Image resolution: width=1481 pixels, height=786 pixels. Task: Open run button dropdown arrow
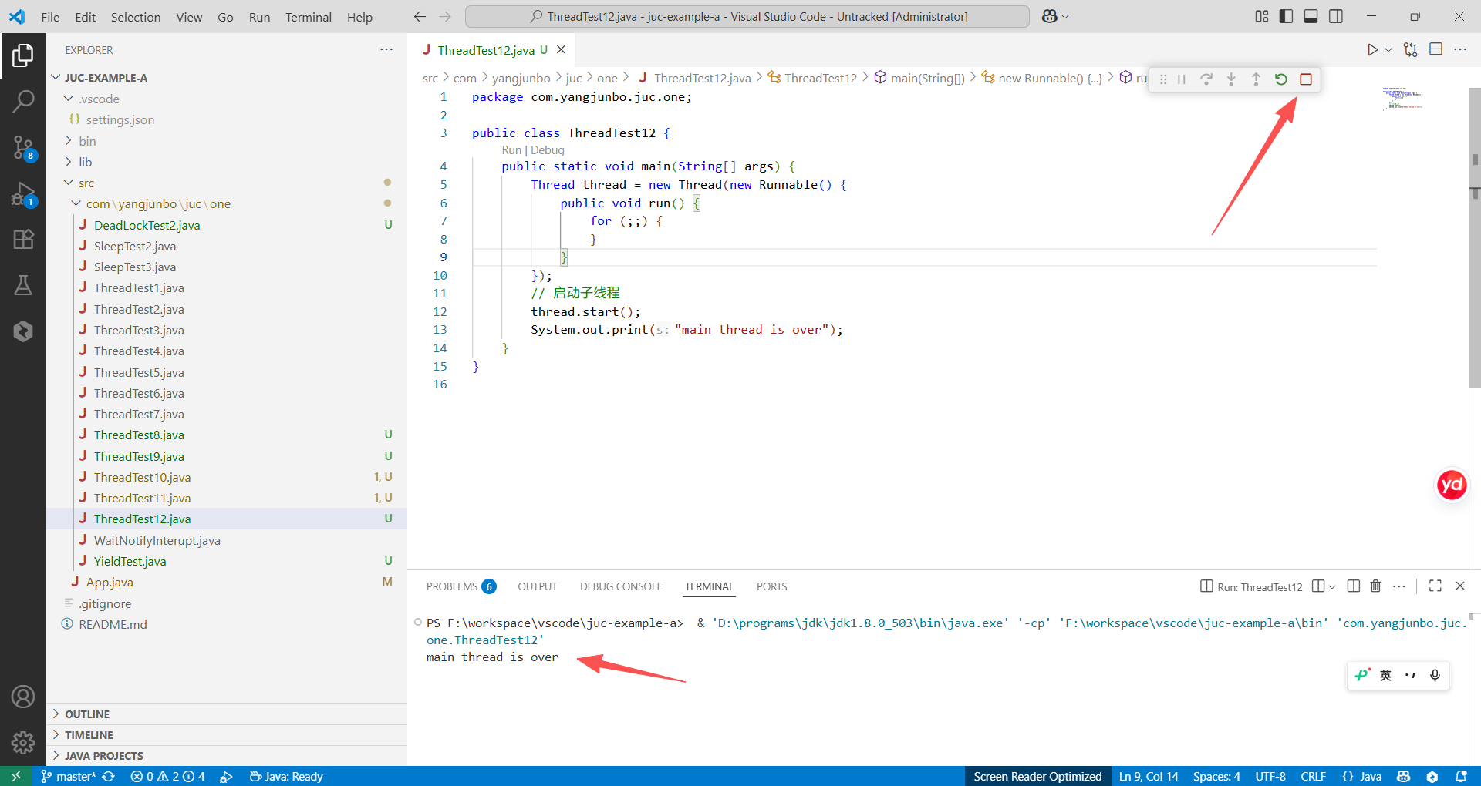pos(1388,50)
